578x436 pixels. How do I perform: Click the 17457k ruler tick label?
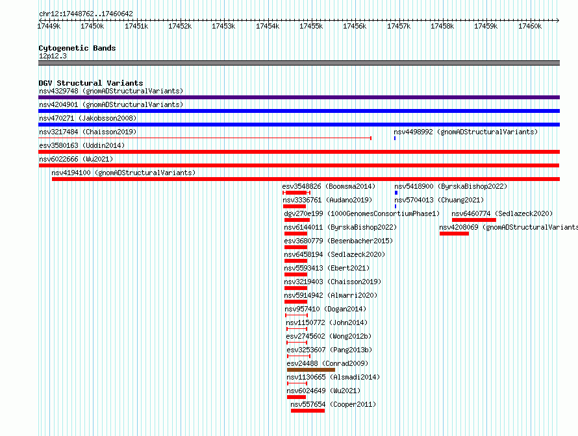click(399, 26)
